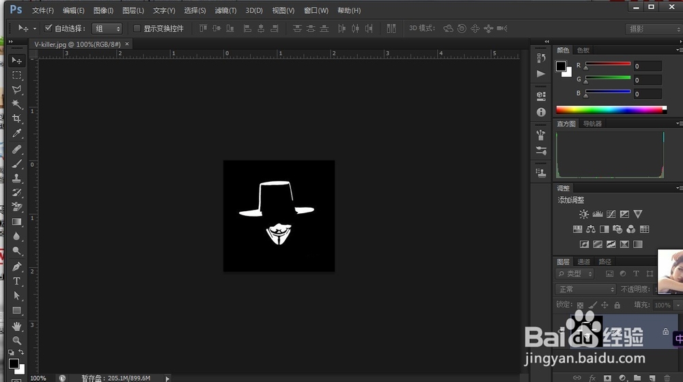
Task: Select the Eraser tool
Action: pyautogui.click(x=16, y=207)
